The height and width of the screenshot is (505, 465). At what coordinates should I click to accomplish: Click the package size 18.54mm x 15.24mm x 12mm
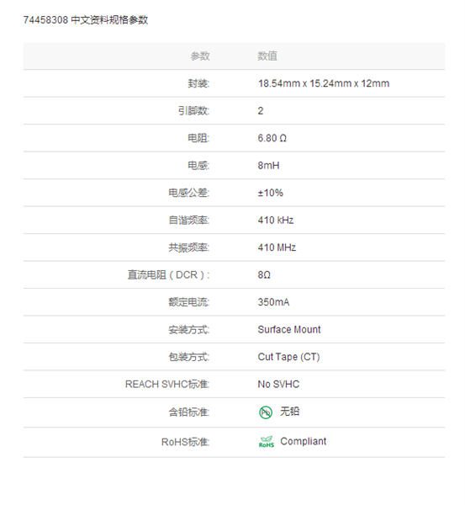[324, 83]
